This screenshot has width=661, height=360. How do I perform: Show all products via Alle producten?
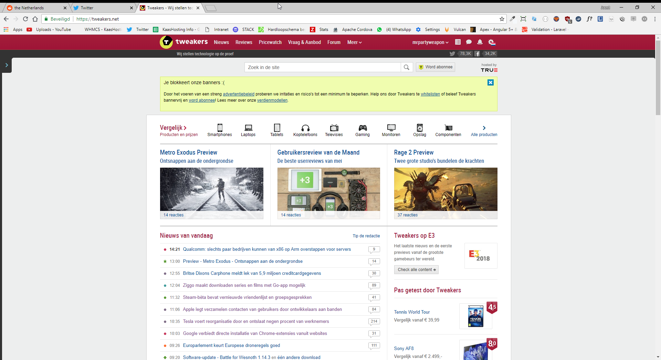[x=484, y=131]
